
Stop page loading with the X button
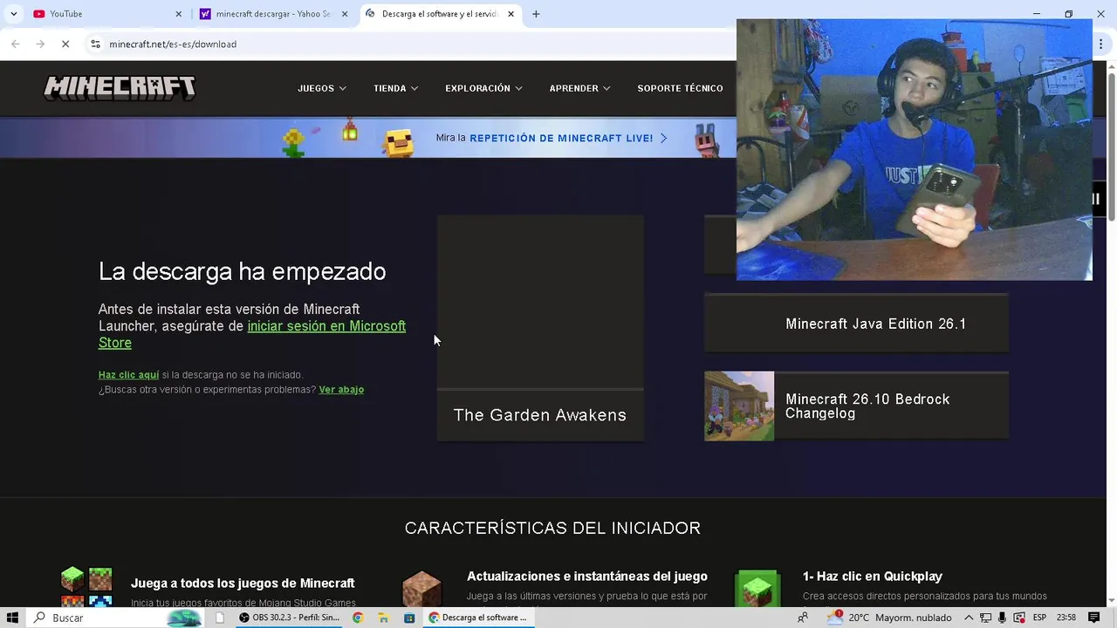point(65,44)
